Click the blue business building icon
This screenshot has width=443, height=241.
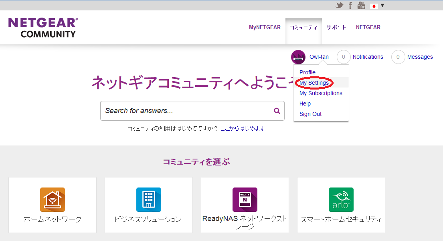pos(149,199)
